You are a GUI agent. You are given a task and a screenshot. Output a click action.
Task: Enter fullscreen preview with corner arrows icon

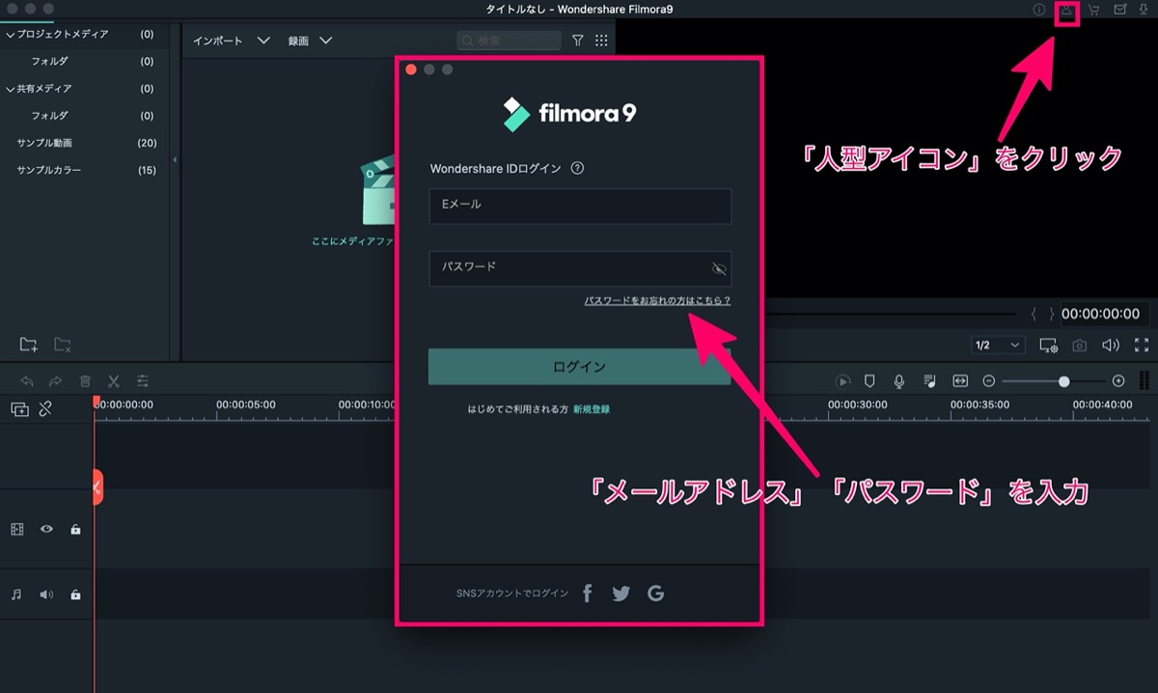click(1142, 346)
